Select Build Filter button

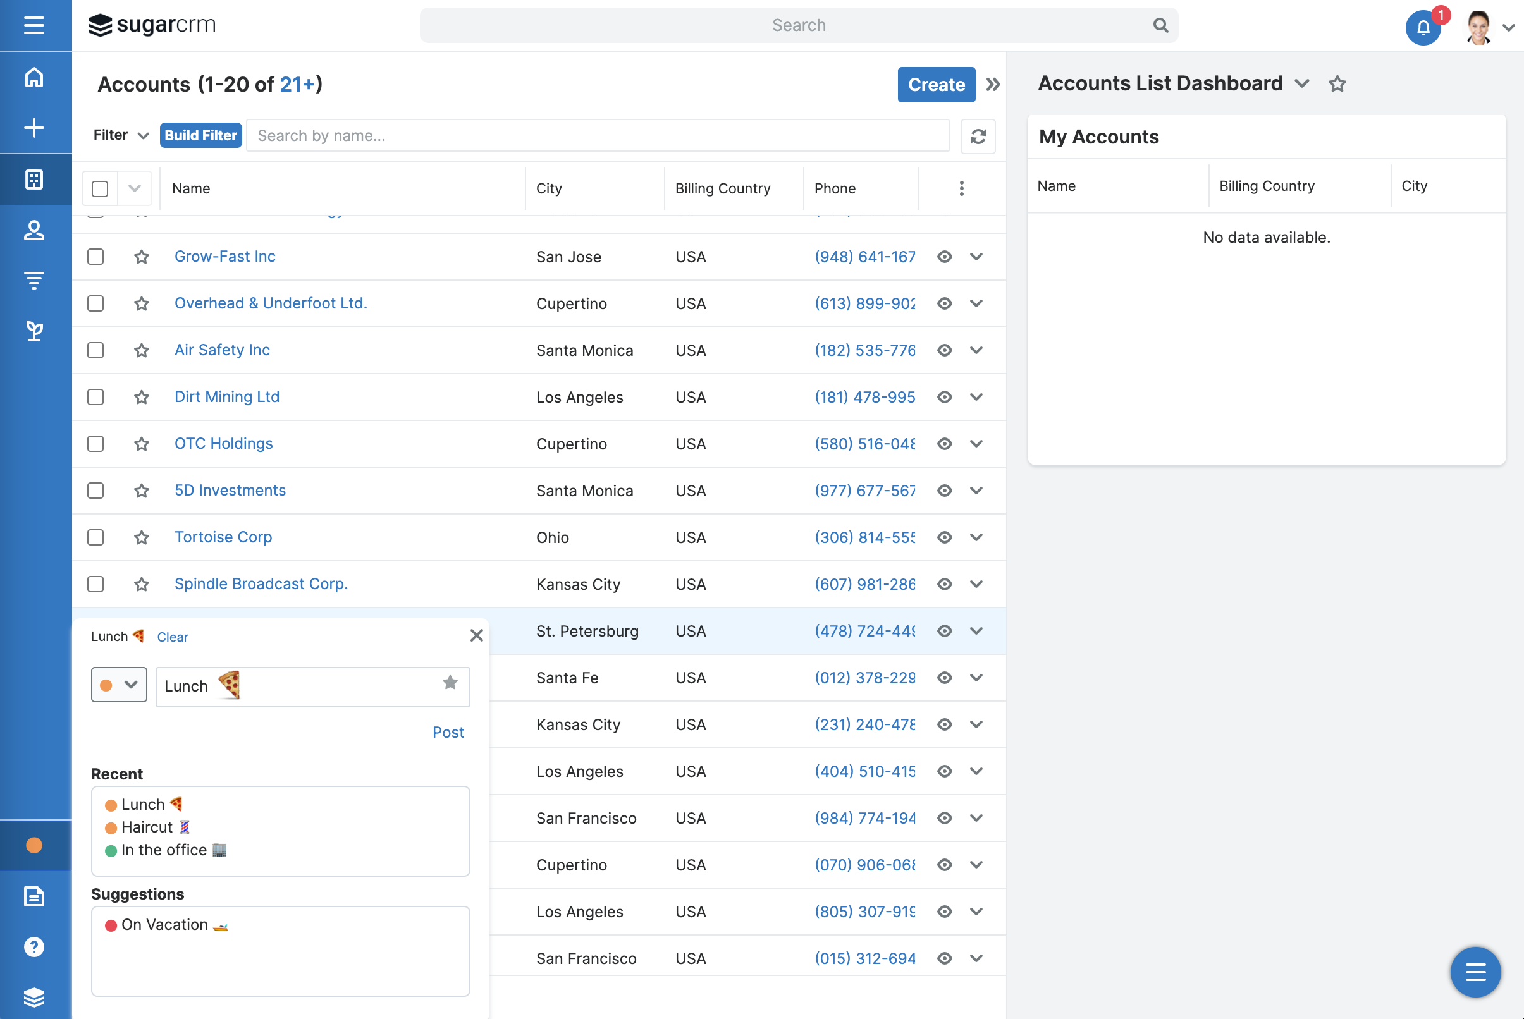199,135
